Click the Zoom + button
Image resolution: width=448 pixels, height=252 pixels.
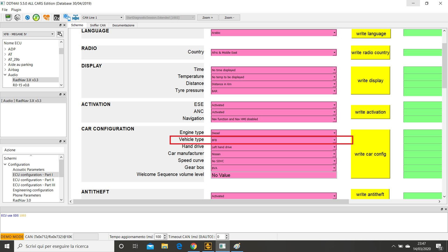click(208, 17)
